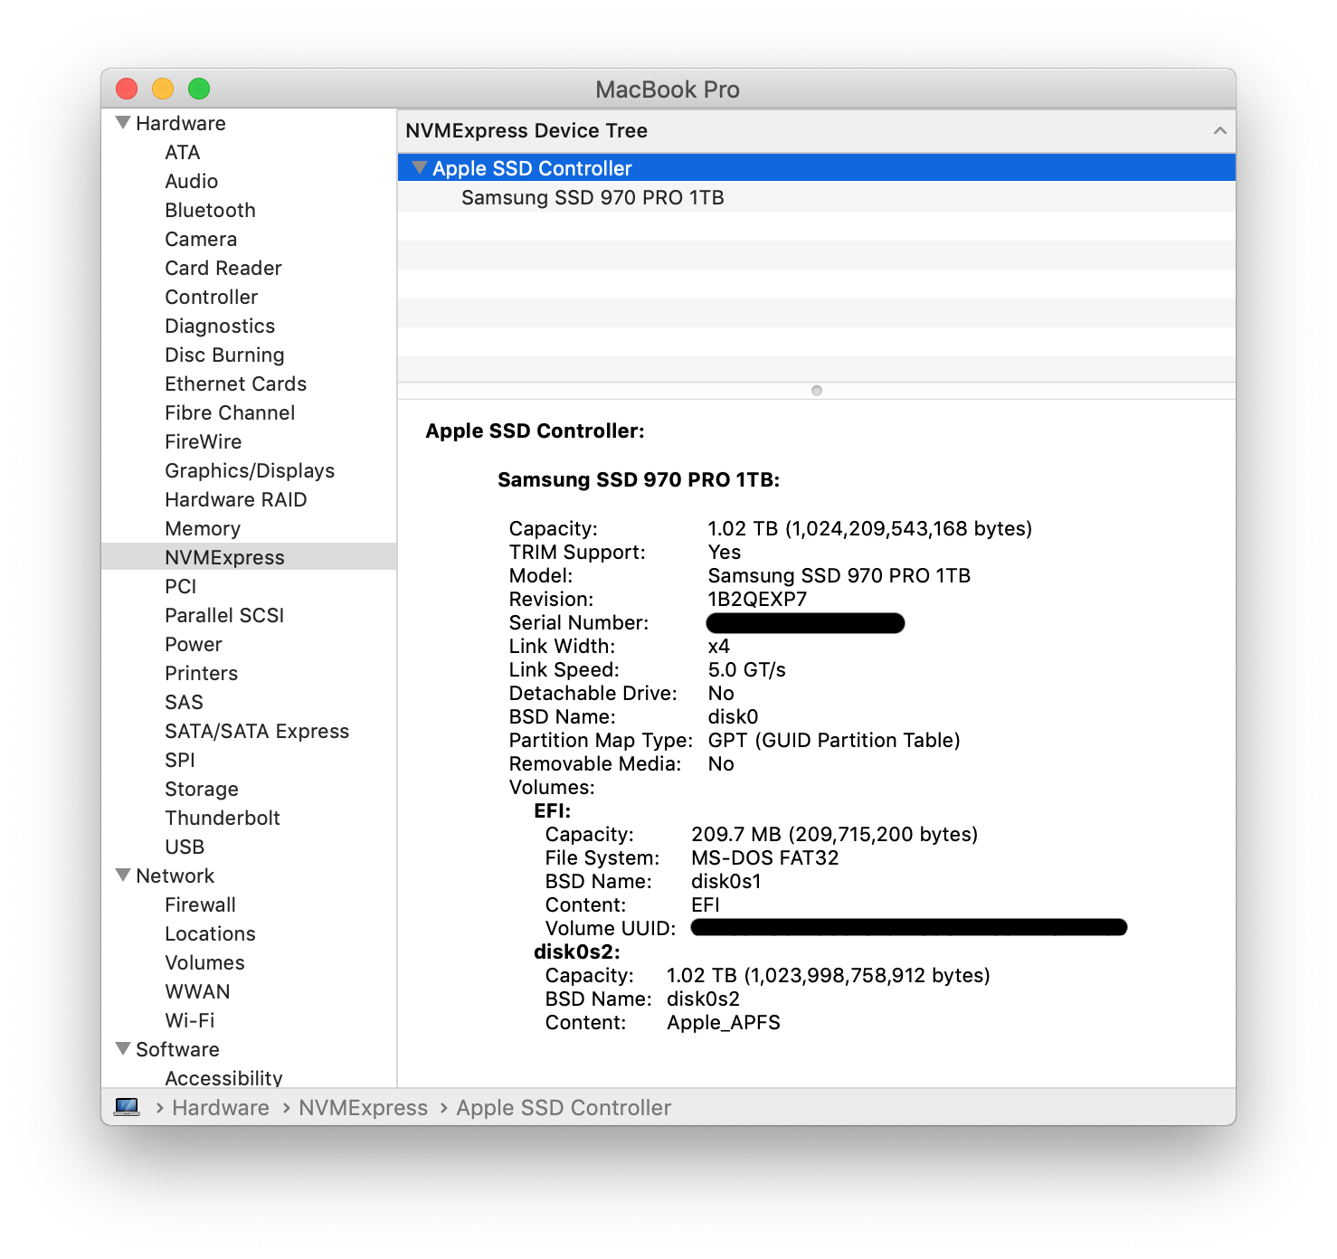Grab the split pane divider handle dot
1337x1259 pixels.
(817, 391)
